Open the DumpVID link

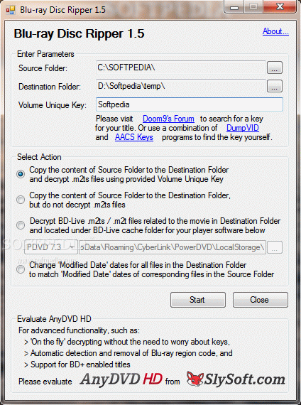tap(243, 128)
